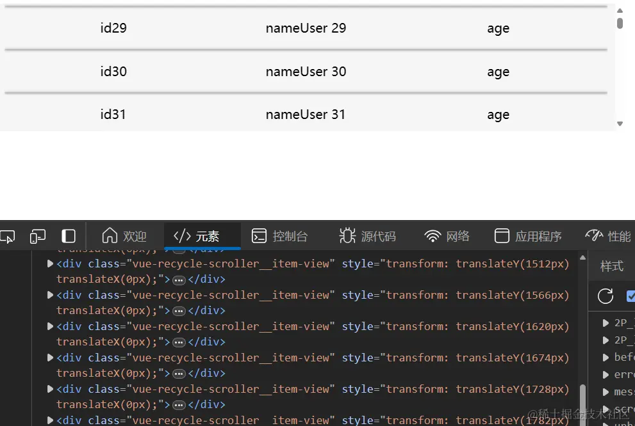Click the age cell in id30 row
The width and height of the screenshot is (635, 426).
498,72
